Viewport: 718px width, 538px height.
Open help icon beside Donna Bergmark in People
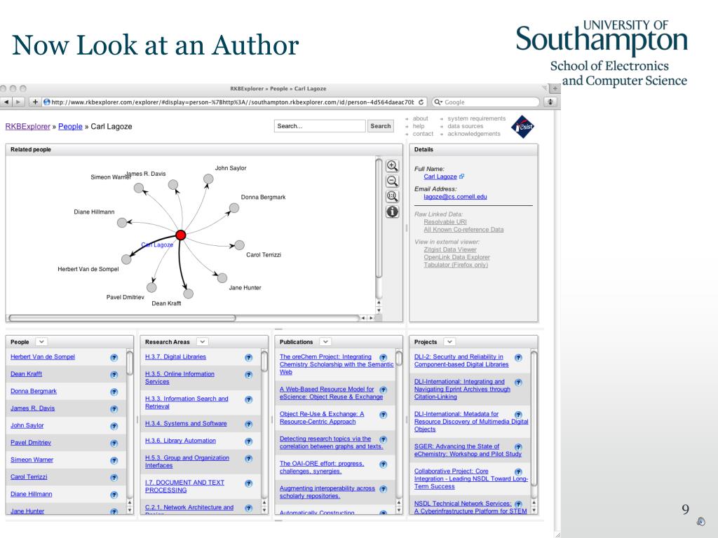click(114, 392)
